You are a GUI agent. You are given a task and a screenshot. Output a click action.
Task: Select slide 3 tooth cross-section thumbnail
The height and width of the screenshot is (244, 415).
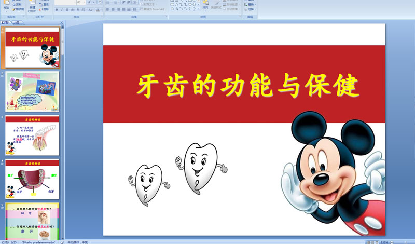(32, 135)
